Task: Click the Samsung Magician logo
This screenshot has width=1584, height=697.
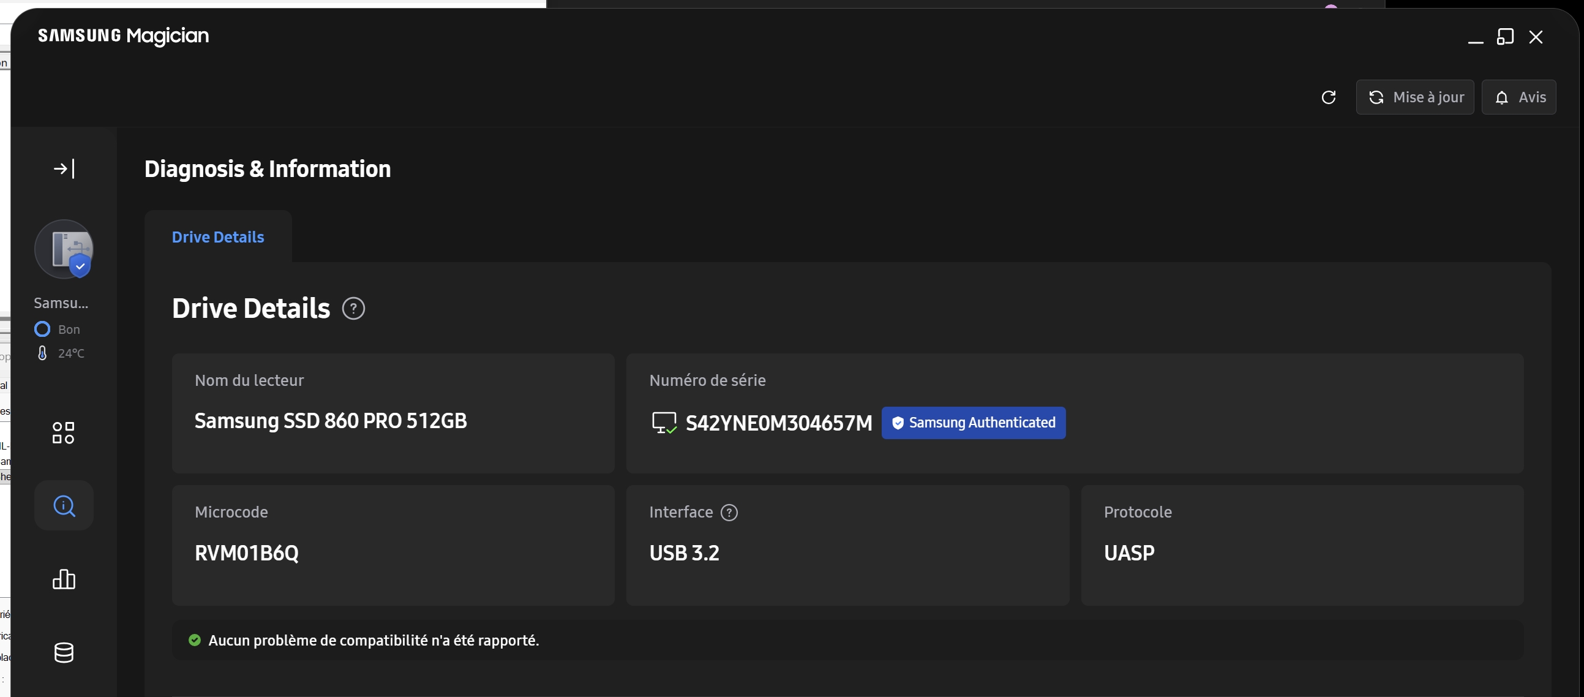Action: pyautogui.click(x=124, y=36)
